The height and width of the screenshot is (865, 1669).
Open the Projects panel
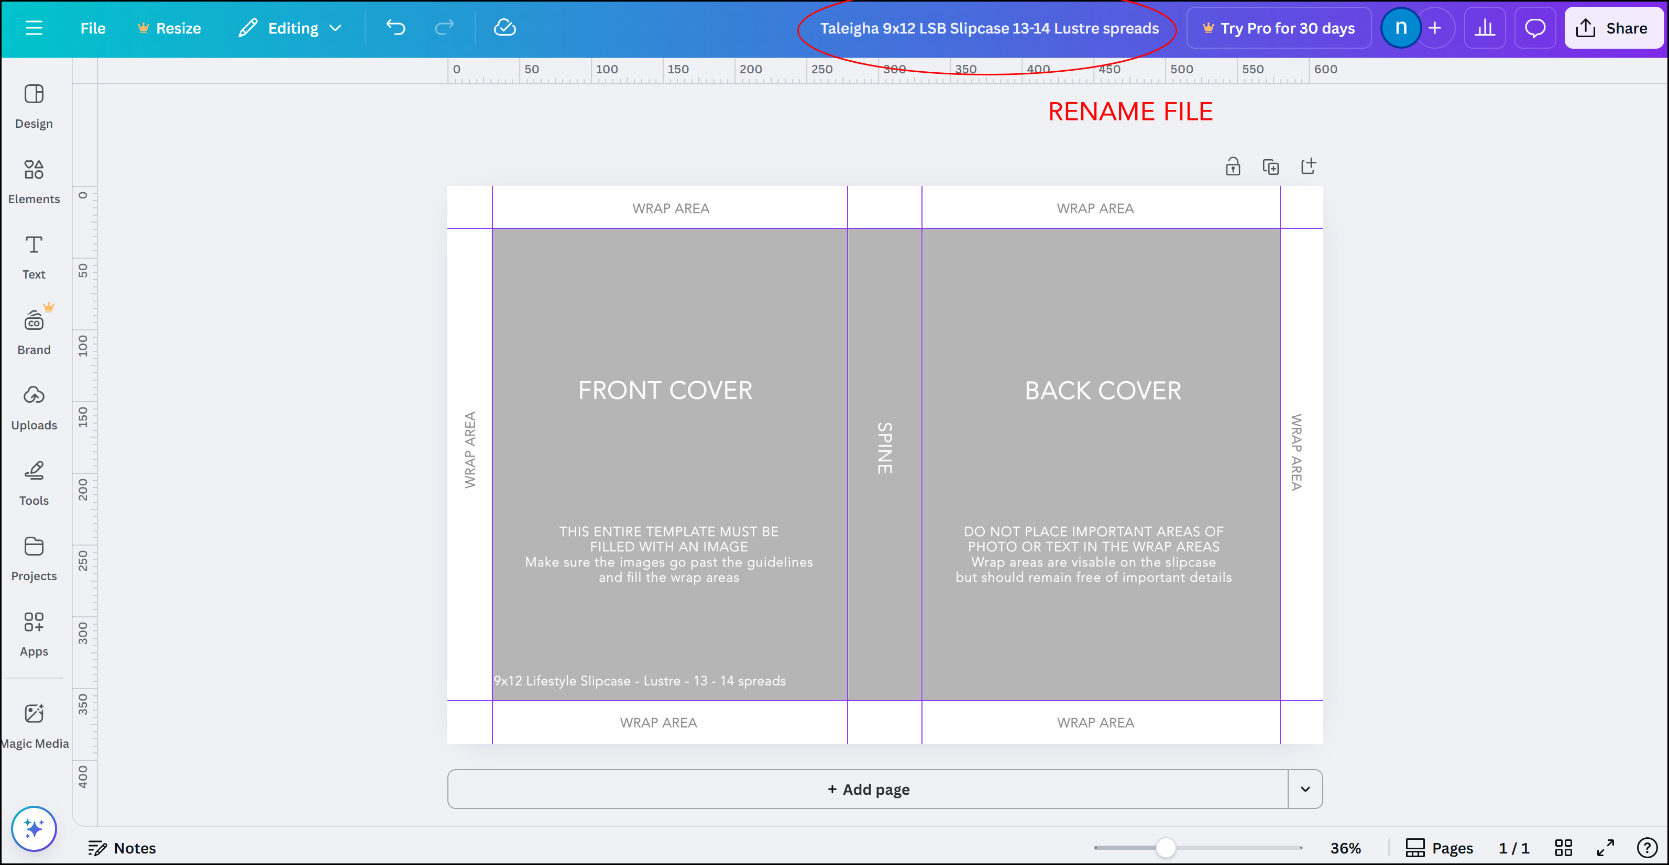coord(34,559)
